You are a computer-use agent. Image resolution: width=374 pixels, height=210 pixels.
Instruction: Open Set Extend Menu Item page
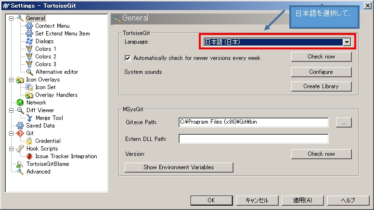63,34
